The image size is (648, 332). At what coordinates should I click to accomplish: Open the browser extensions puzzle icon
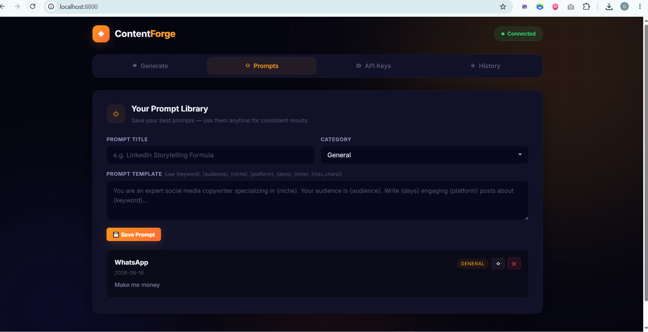click(x=586, y=6)
